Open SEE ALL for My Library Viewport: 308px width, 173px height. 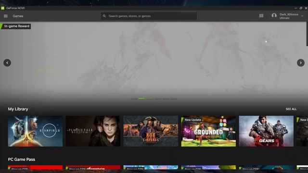(x=291, y=109)
